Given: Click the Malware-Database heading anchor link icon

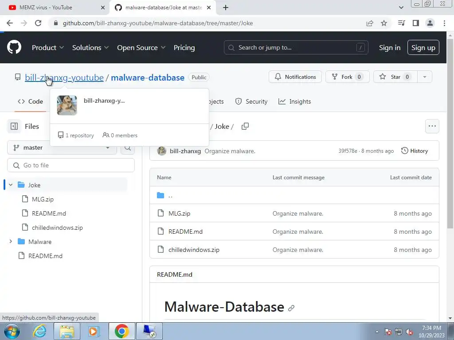Looking at the screenshot, I should point(291,308).
